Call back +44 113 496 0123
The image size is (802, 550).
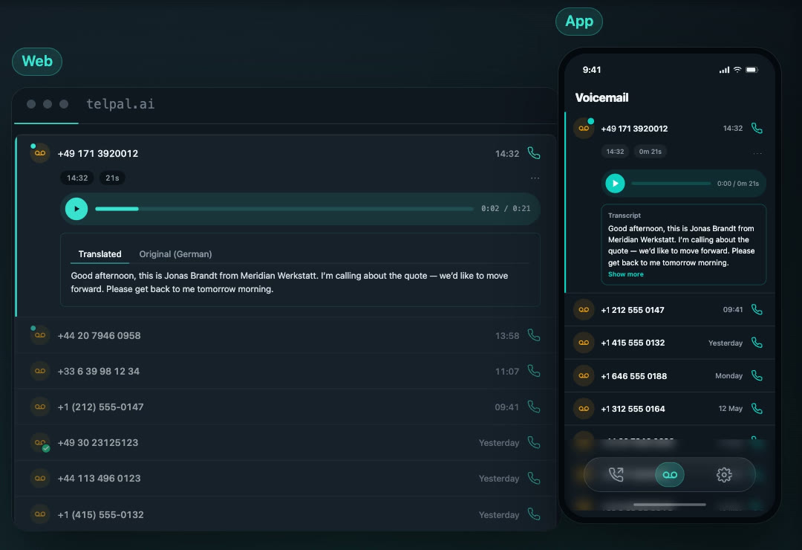533,479
